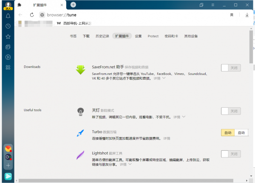Image resolution: width=255 pixels, height=183 pixels.
Task: Set Turbo mode to 自动
Action: pos(228,133)
